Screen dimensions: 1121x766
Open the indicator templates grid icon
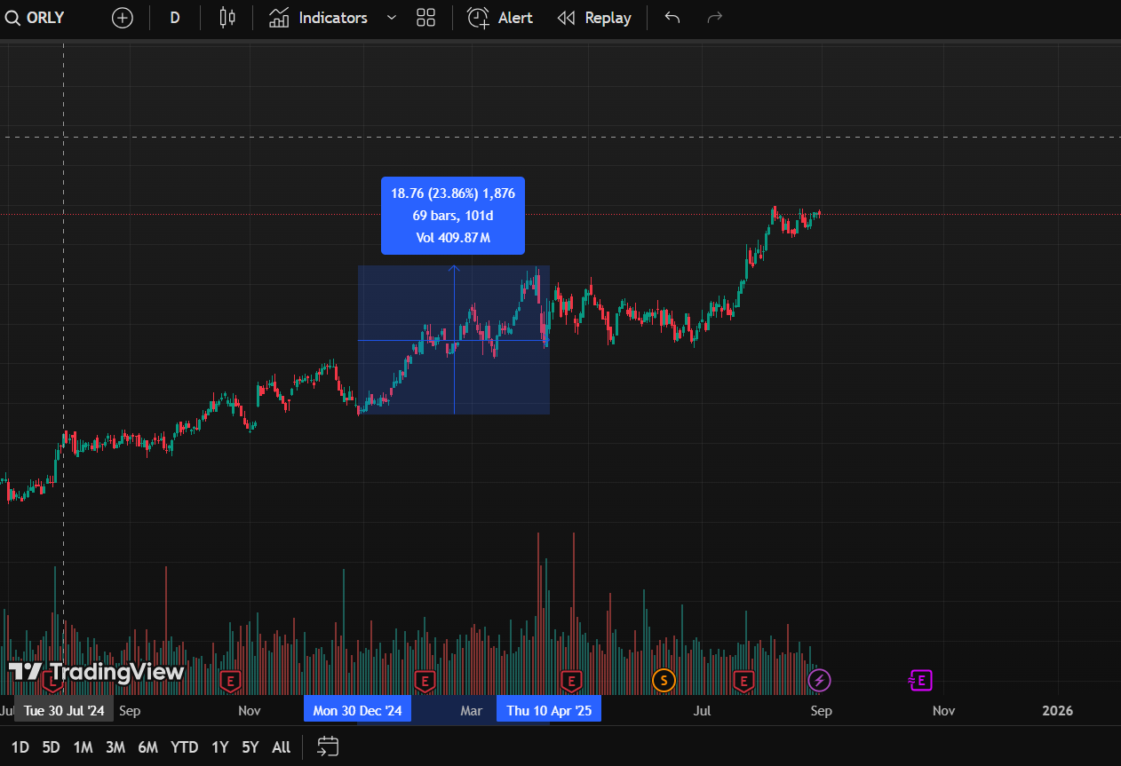426,18
